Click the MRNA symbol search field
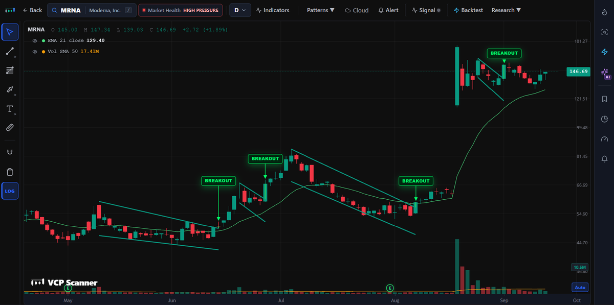614x305 pixels. 92,10
